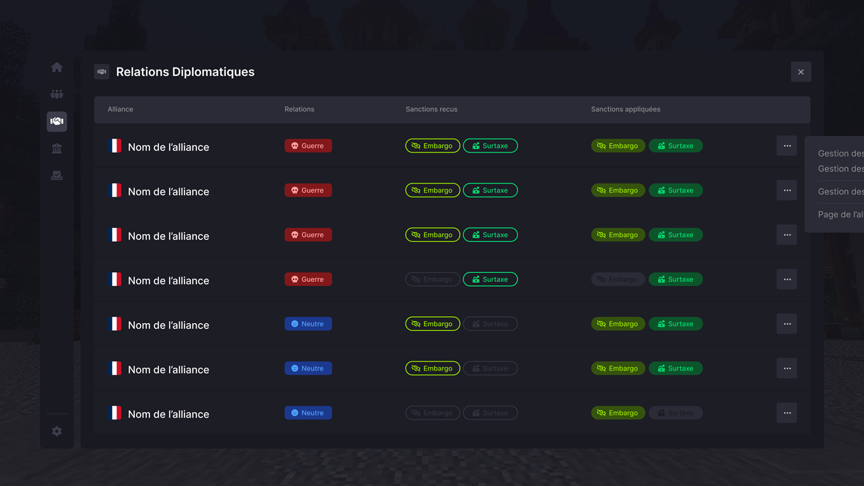Click handshake icon beside Relations Diplomatiques title

click(102, 72)
